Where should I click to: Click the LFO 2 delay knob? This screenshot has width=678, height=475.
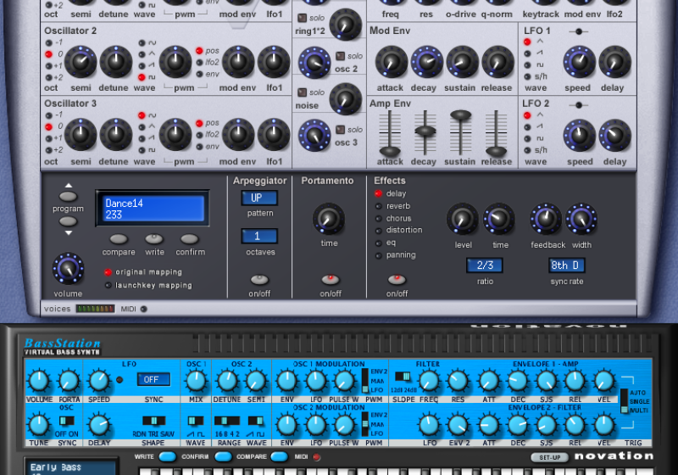point(615,136)
